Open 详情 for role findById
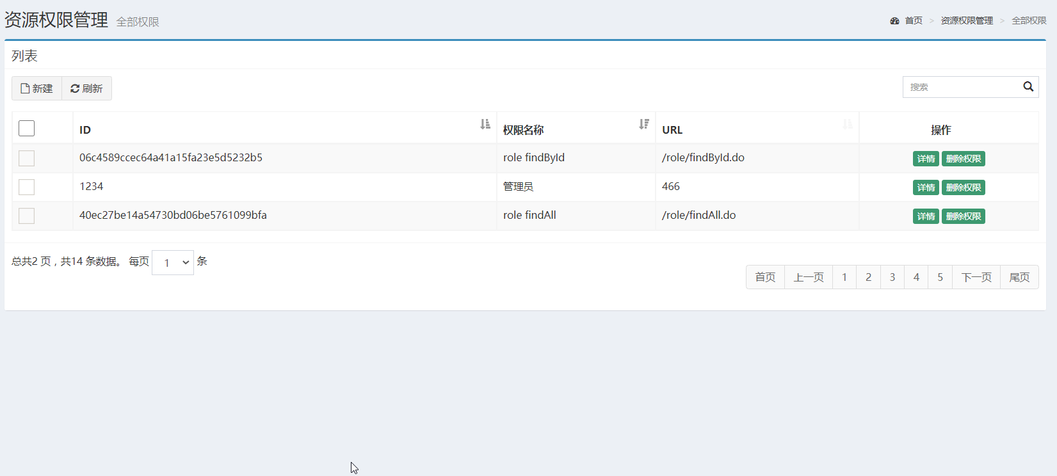 (926, 159)
